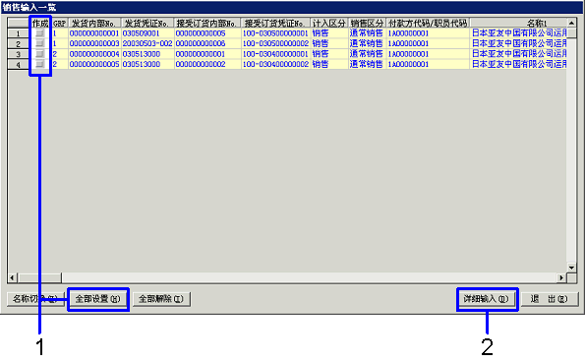This screenshot has height=362, width=585.
Task: Check the 作成 checkbox in row 3
Action: (39, 54)
